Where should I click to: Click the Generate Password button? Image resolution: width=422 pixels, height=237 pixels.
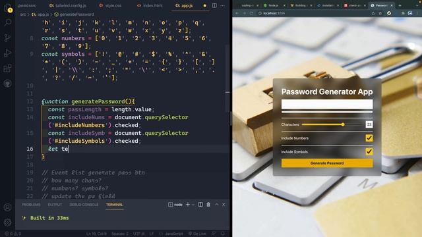click(x=327, y=163)
